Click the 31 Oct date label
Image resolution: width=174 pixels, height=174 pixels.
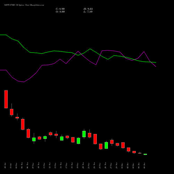11,166
